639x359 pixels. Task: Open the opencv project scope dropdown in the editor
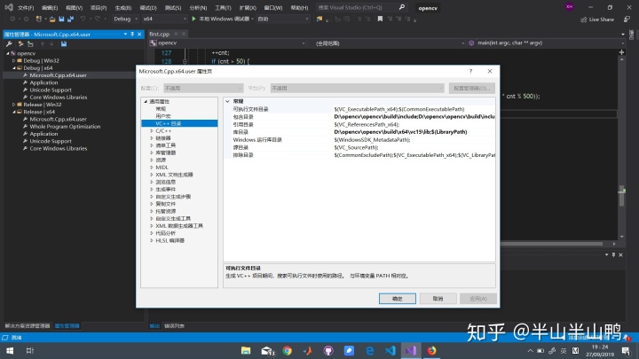point(227,43)
